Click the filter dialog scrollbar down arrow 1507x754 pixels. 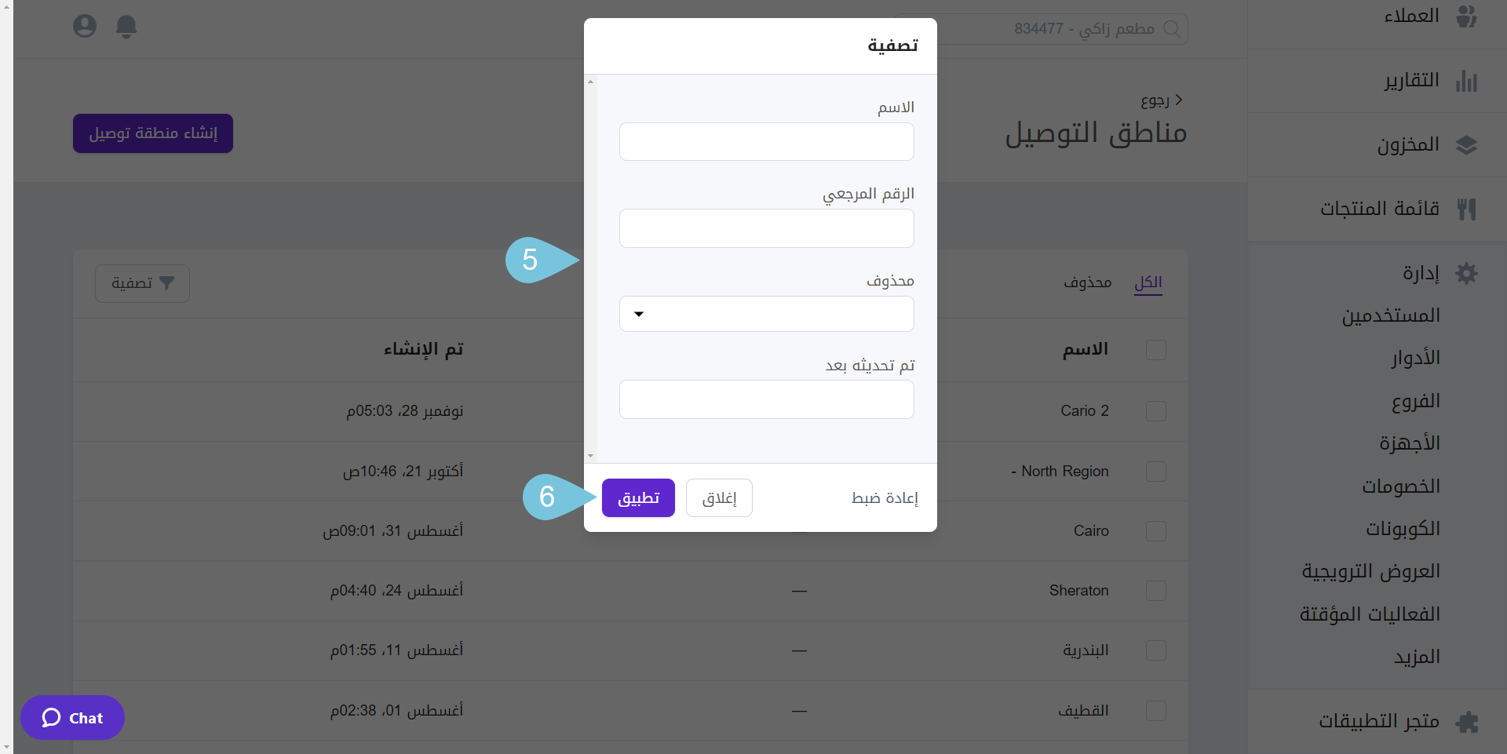point(590,456)
